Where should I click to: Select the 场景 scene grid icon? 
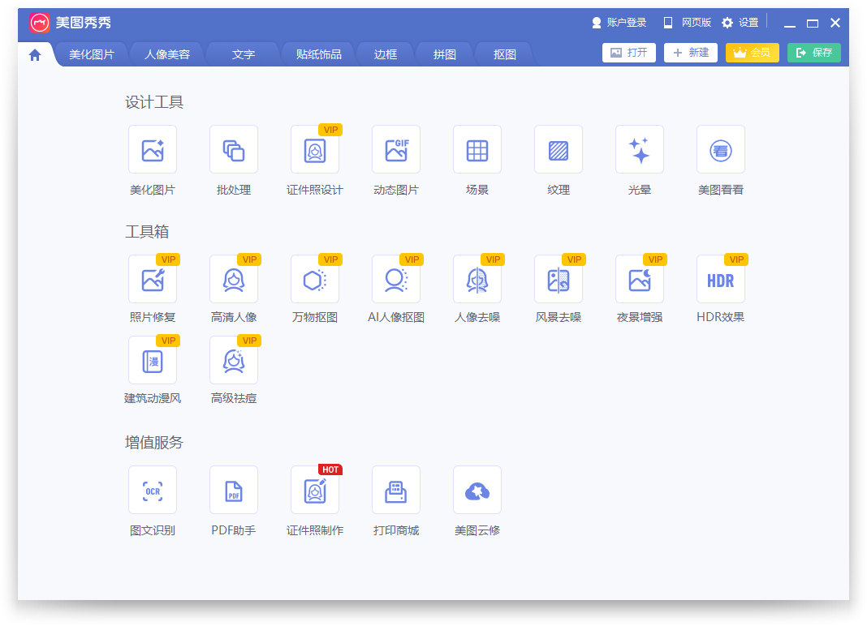coord(477,149)
